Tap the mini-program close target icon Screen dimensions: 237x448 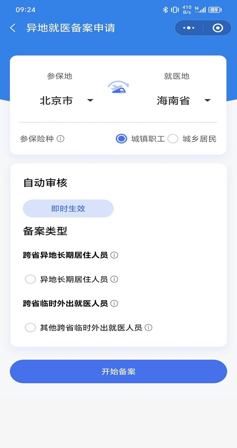pos(218,28)
